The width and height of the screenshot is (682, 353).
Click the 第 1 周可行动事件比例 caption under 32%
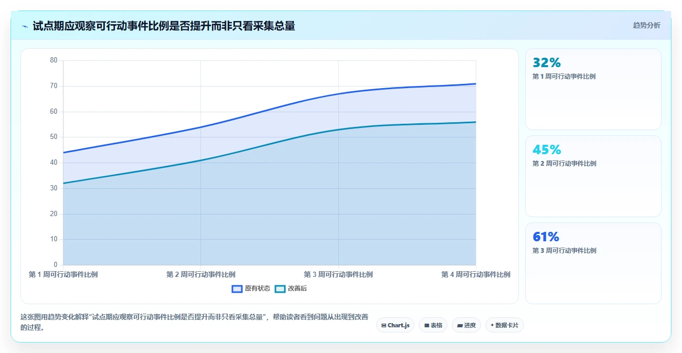coord(564,77)
